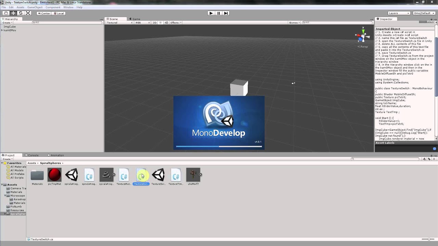Select the Move (translate) tool
The image size is (438, 246).
point(13,13)
